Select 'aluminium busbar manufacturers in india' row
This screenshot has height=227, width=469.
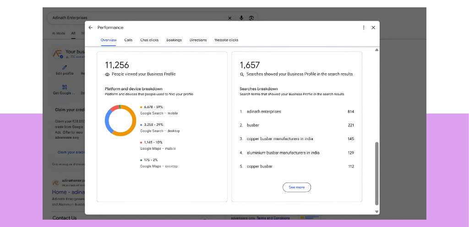297,152
